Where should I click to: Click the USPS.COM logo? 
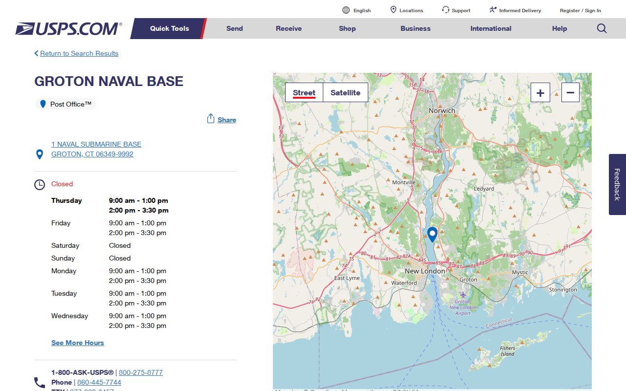tap(68, 28)
